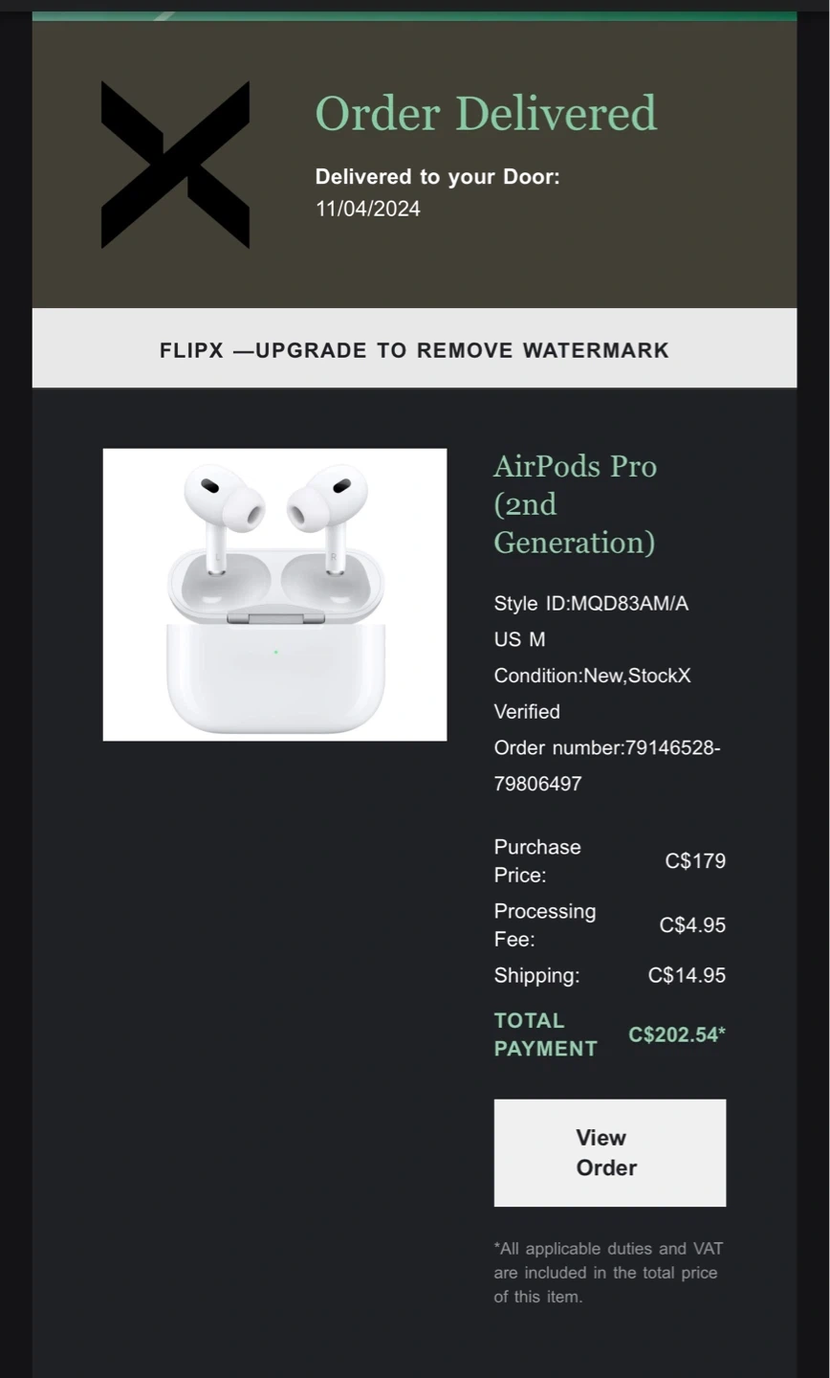The width and height of the screenshot is (830, 1378).
Task: Click the delivery date 11/04/2024
Action: [368, 210]
